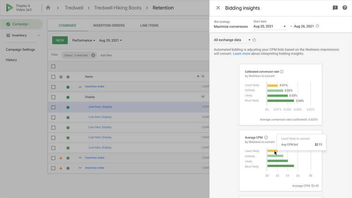Screen dimensions: 352x198
Task: Click help icon beside Average CPM title
Action: 266,137
